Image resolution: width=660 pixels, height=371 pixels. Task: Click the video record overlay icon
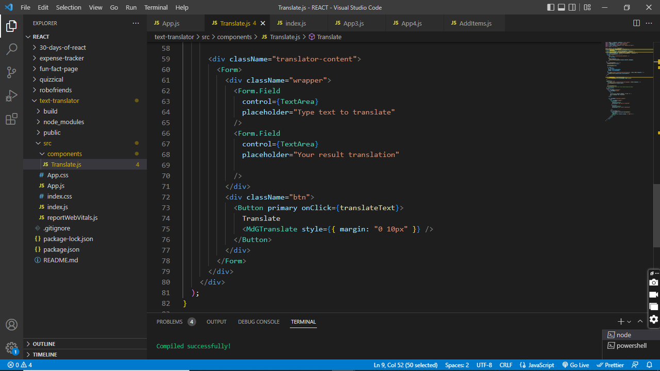[x=653, y=295]
